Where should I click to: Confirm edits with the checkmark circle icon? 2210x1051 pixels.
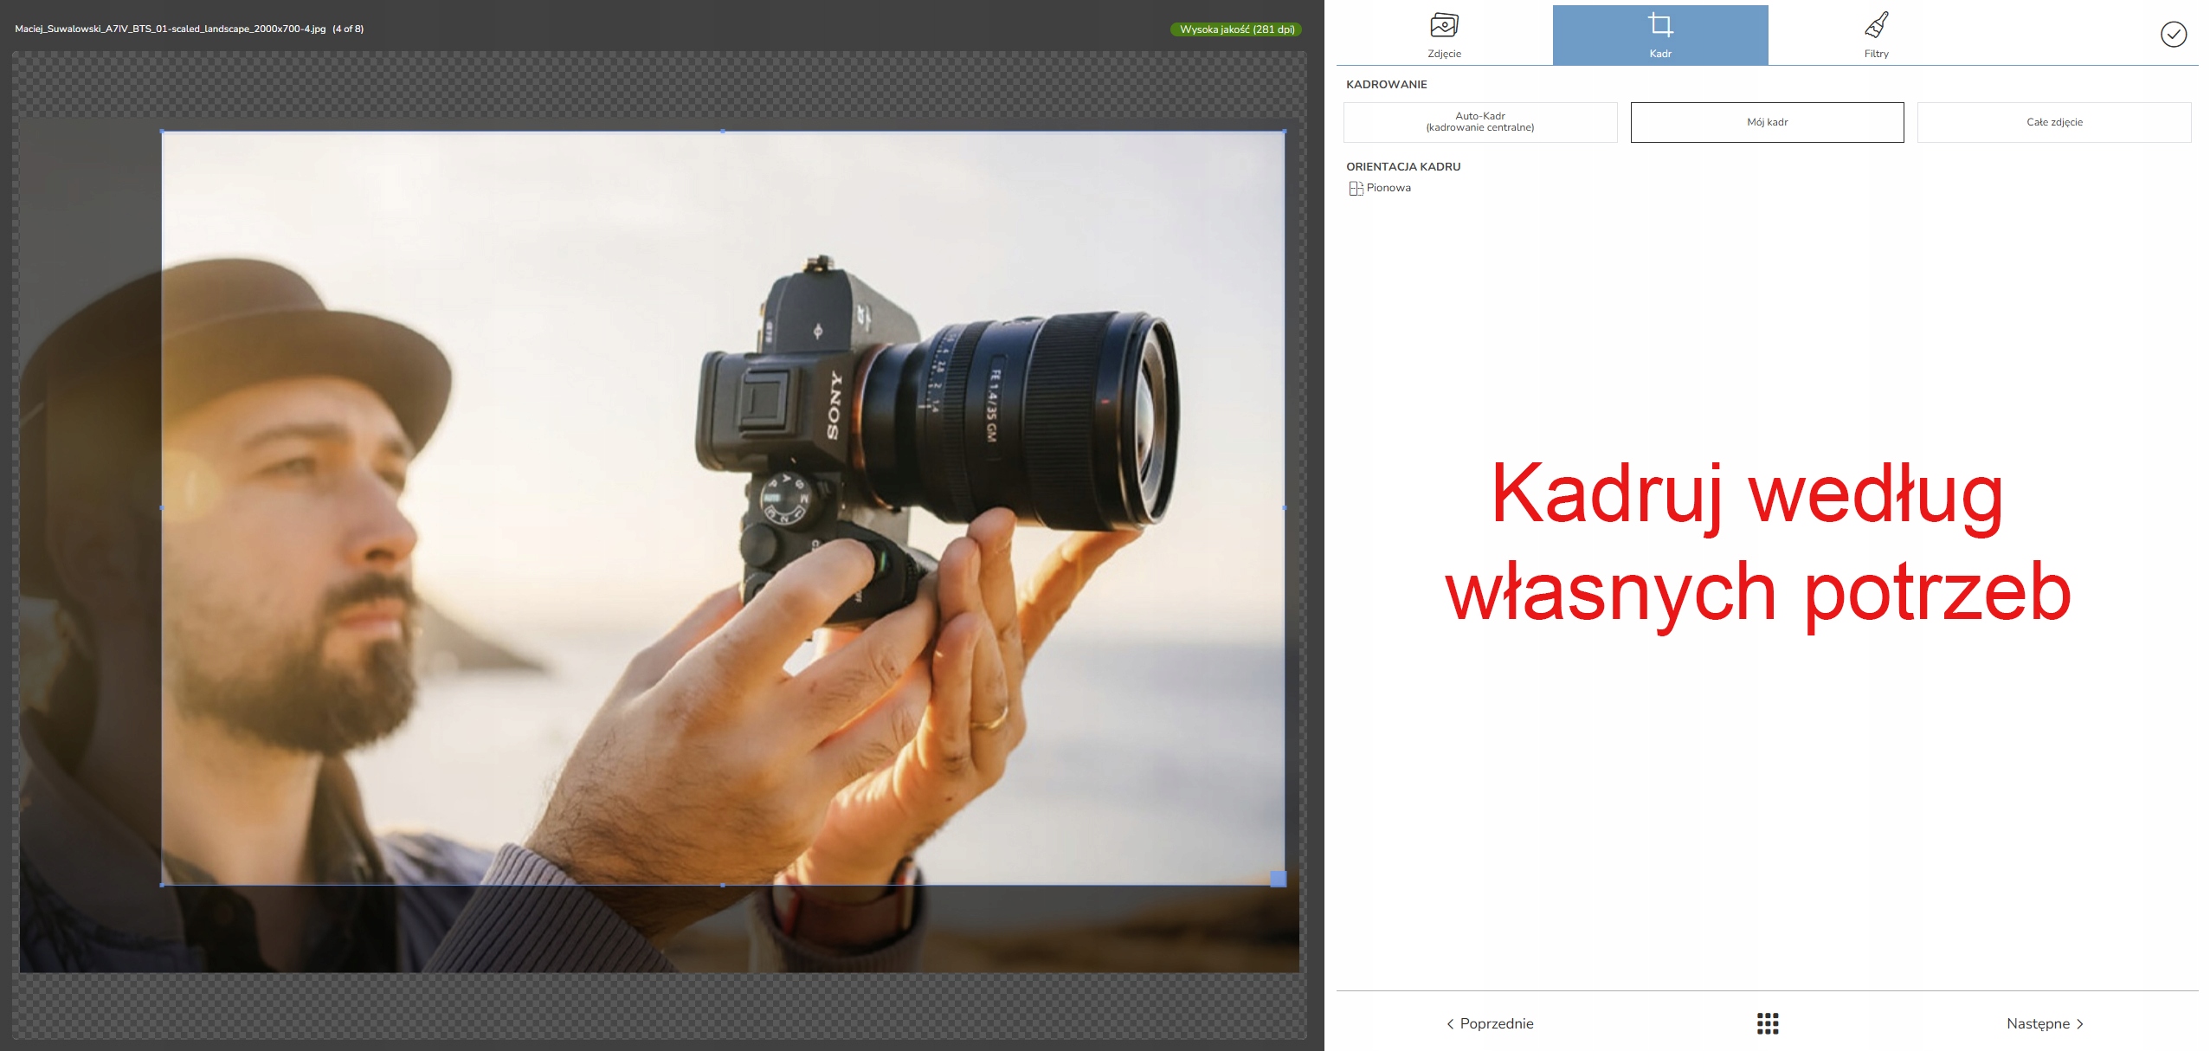pos(2173,35)
